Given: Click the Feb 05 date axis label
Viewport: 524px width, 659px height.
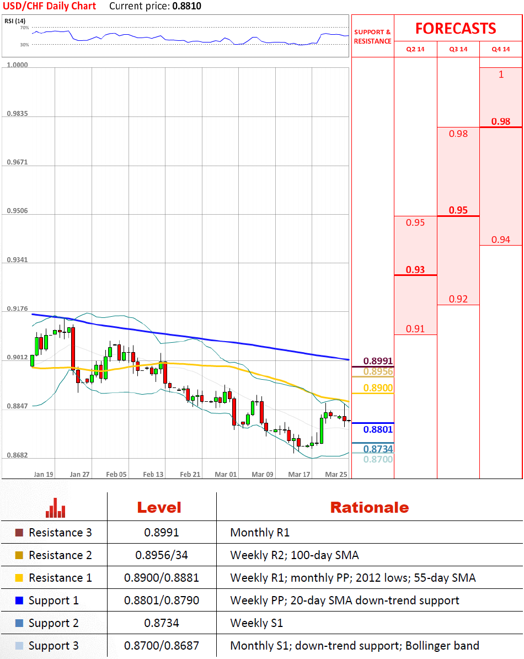Looking at the screenshot, I should 116,474.
